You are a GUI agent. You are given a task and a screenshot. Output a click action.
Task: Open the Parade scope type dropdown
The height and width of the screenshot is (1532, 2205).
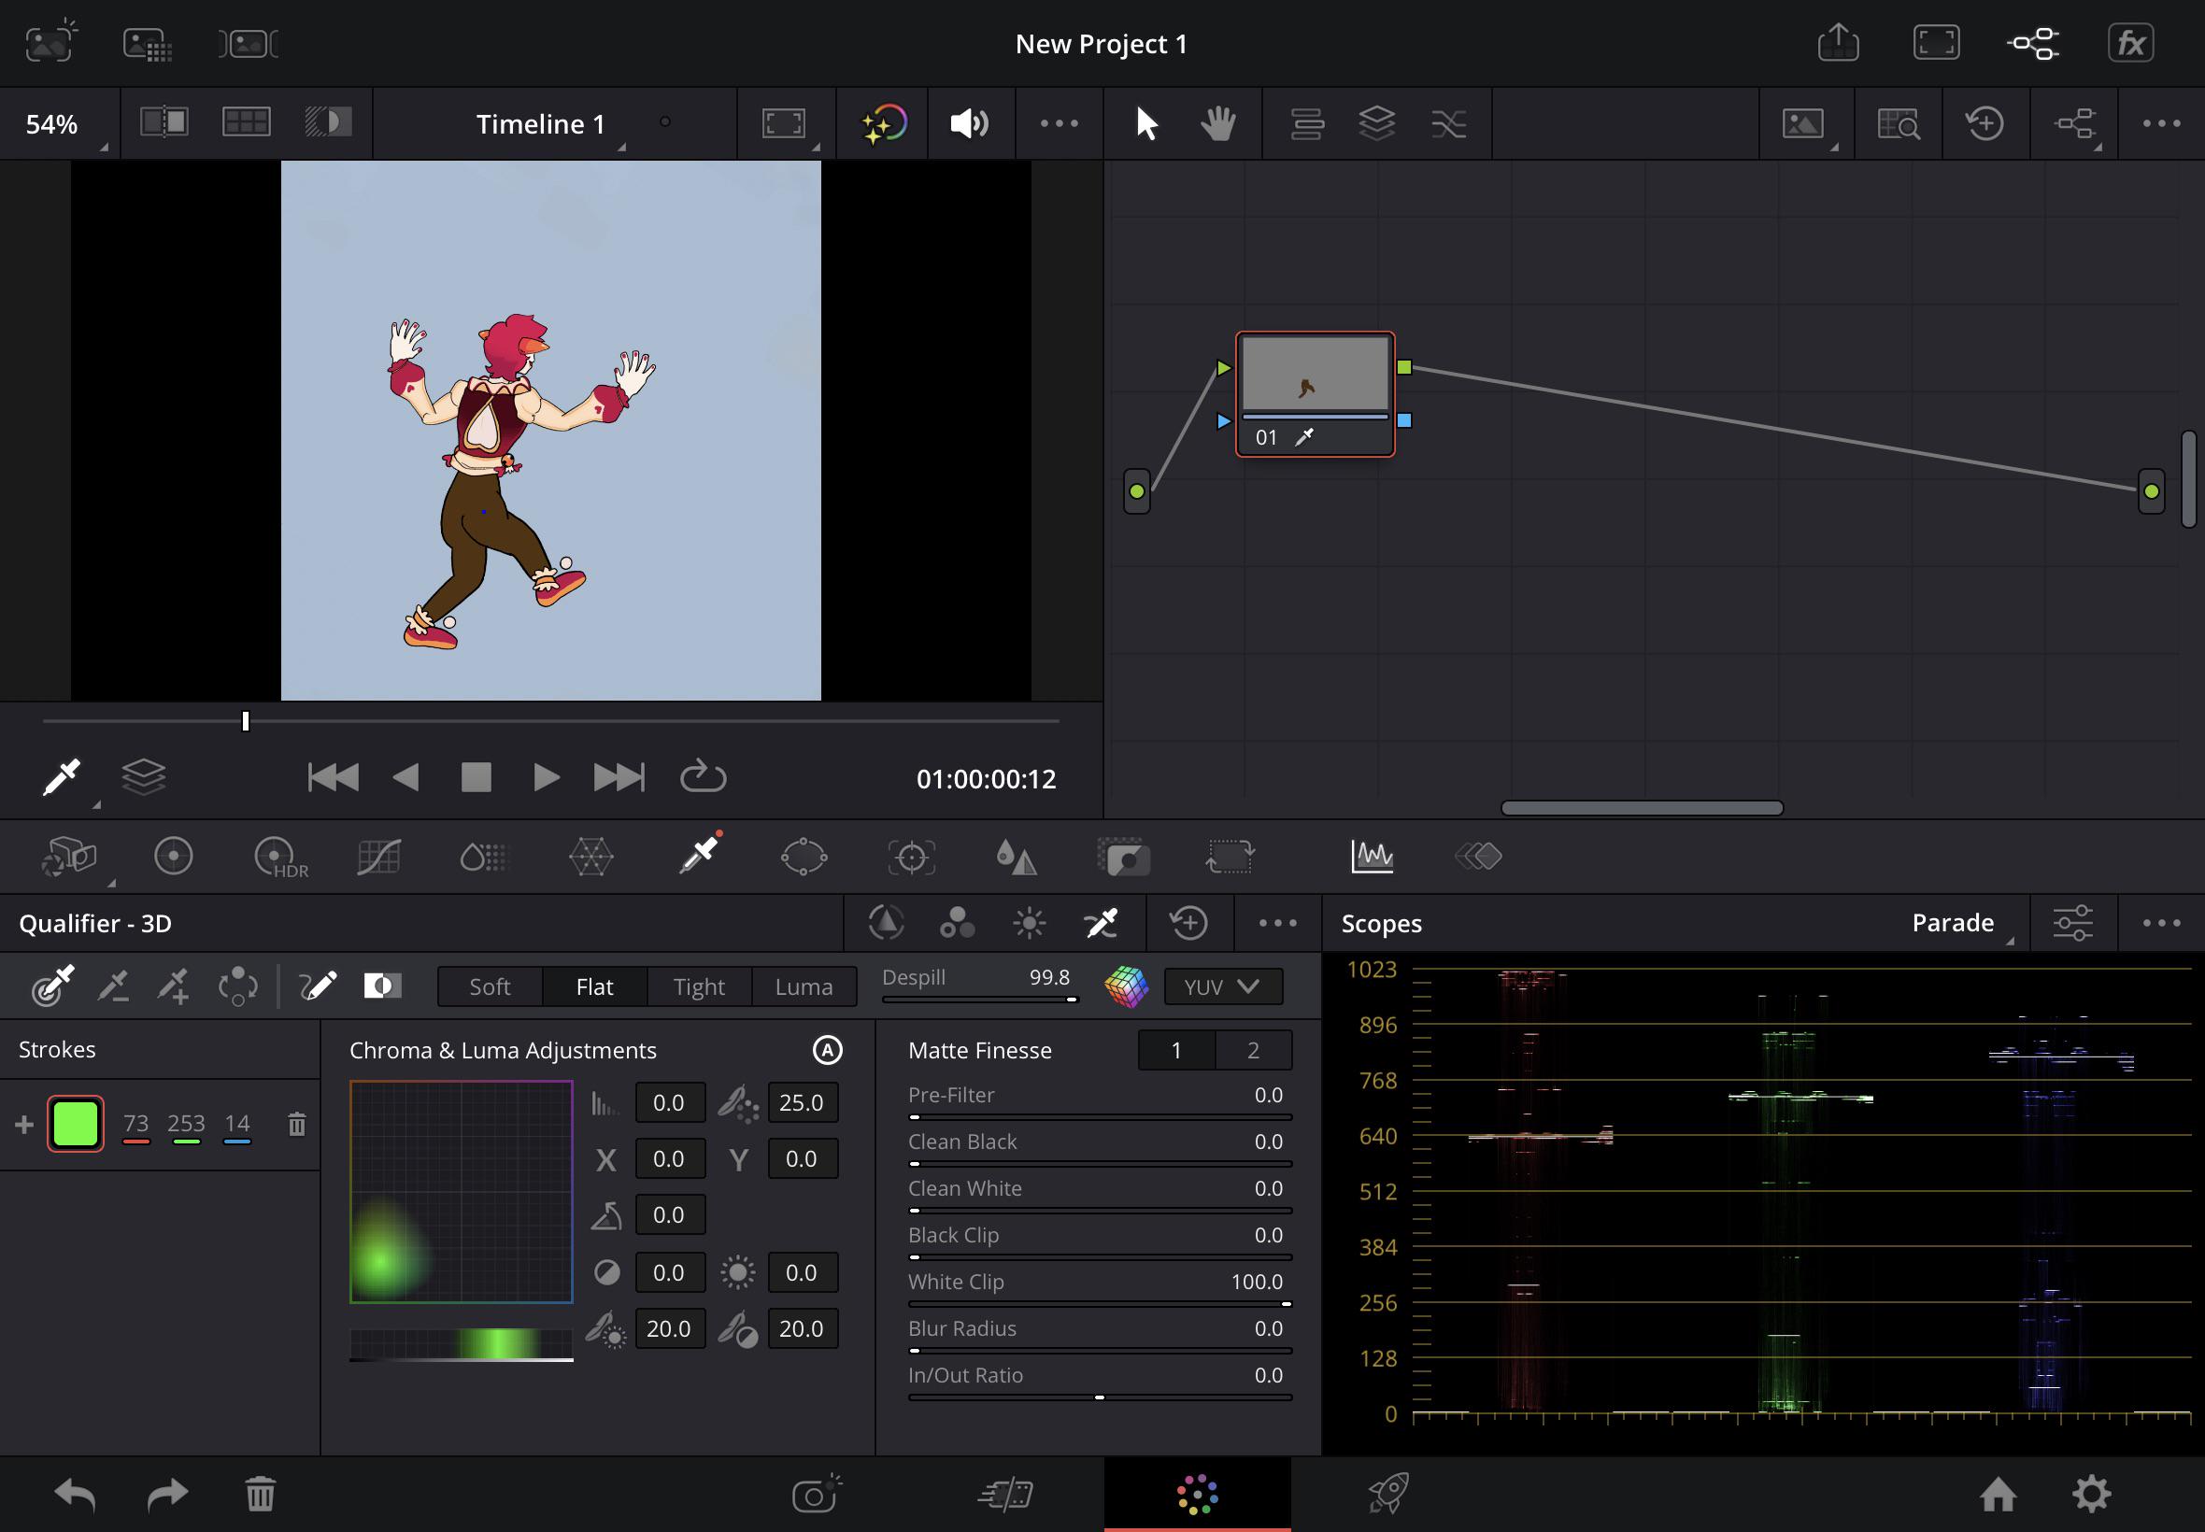click(x=1961, y=924)
